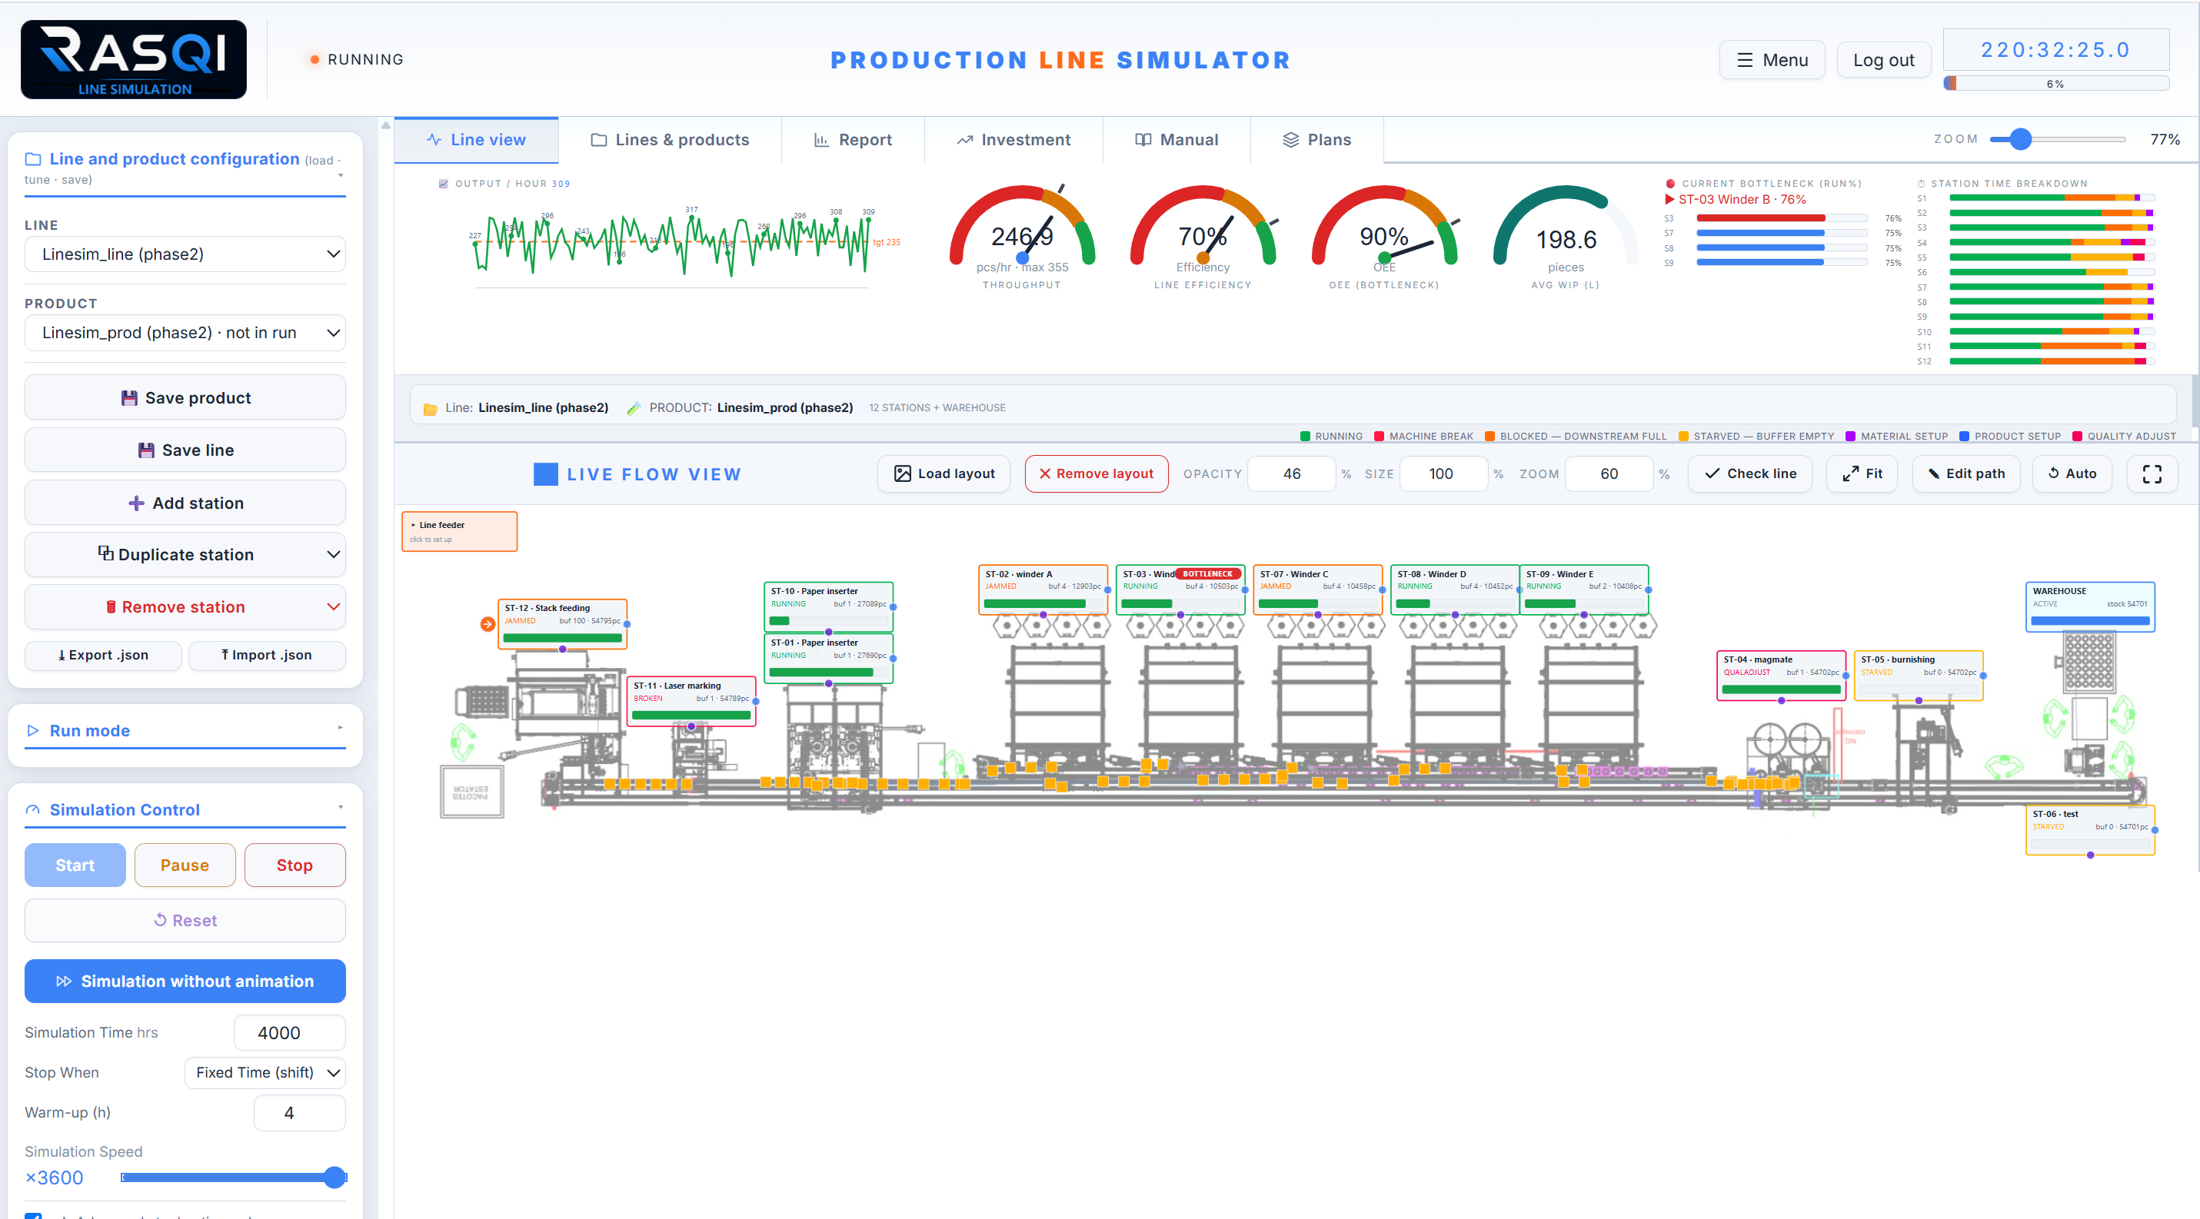The height and width of the screenshot is (1219, 2200).
Task: Pause the simulation
Action: 185,865
